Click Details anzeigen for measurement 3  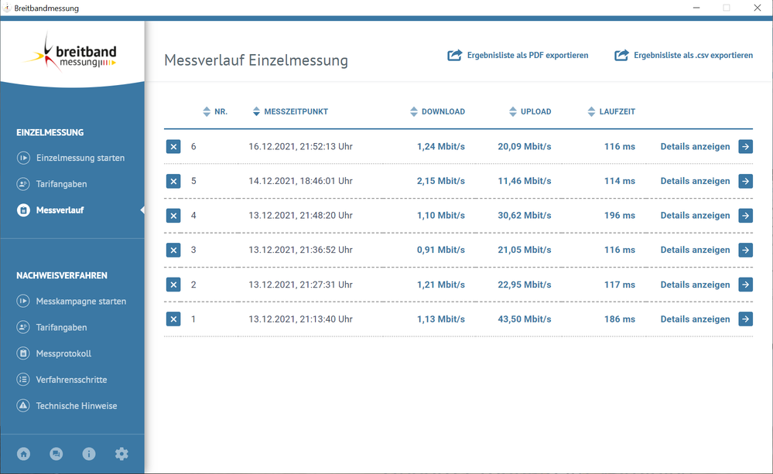(695, 250)
